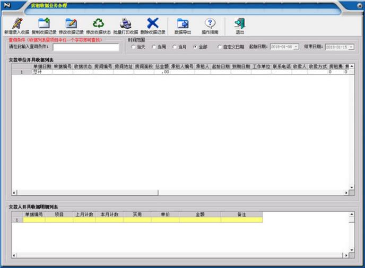
Task: Open the 起始日期 date dropdown
Action: 296,47
